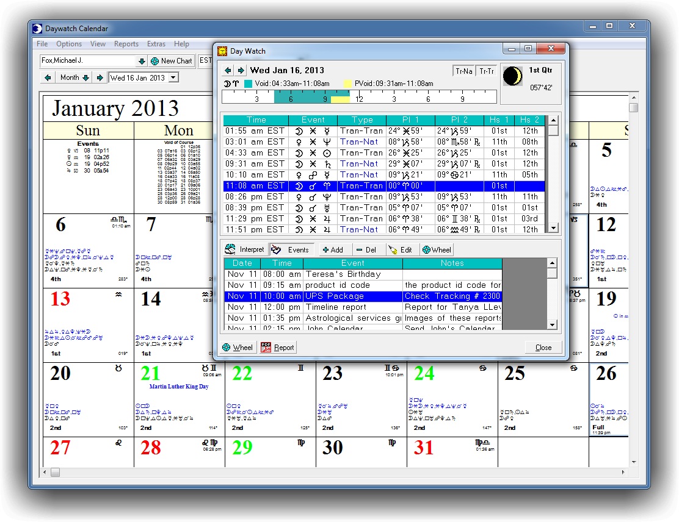Generate the PDF Report
The height and width of the screenshot is (522, 679).
point(278,348)
